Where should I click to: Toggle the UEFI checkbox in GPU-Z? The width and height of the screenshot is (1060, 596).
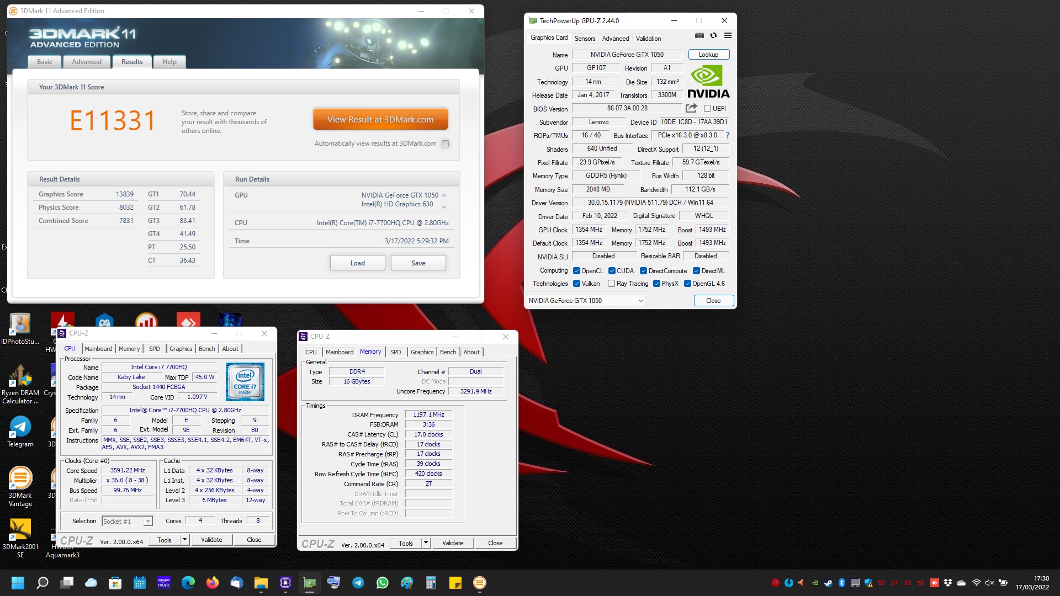(707, 109)
